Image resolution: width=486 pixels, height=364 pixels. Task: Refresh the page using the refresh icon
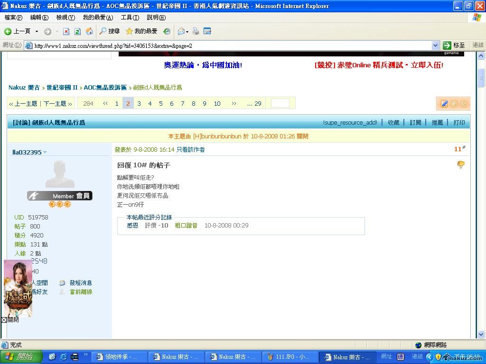[x=77, y=31]
